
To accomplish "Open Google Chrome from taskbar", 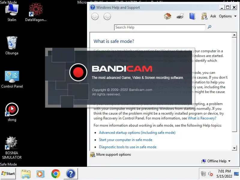I will [55, 174].
